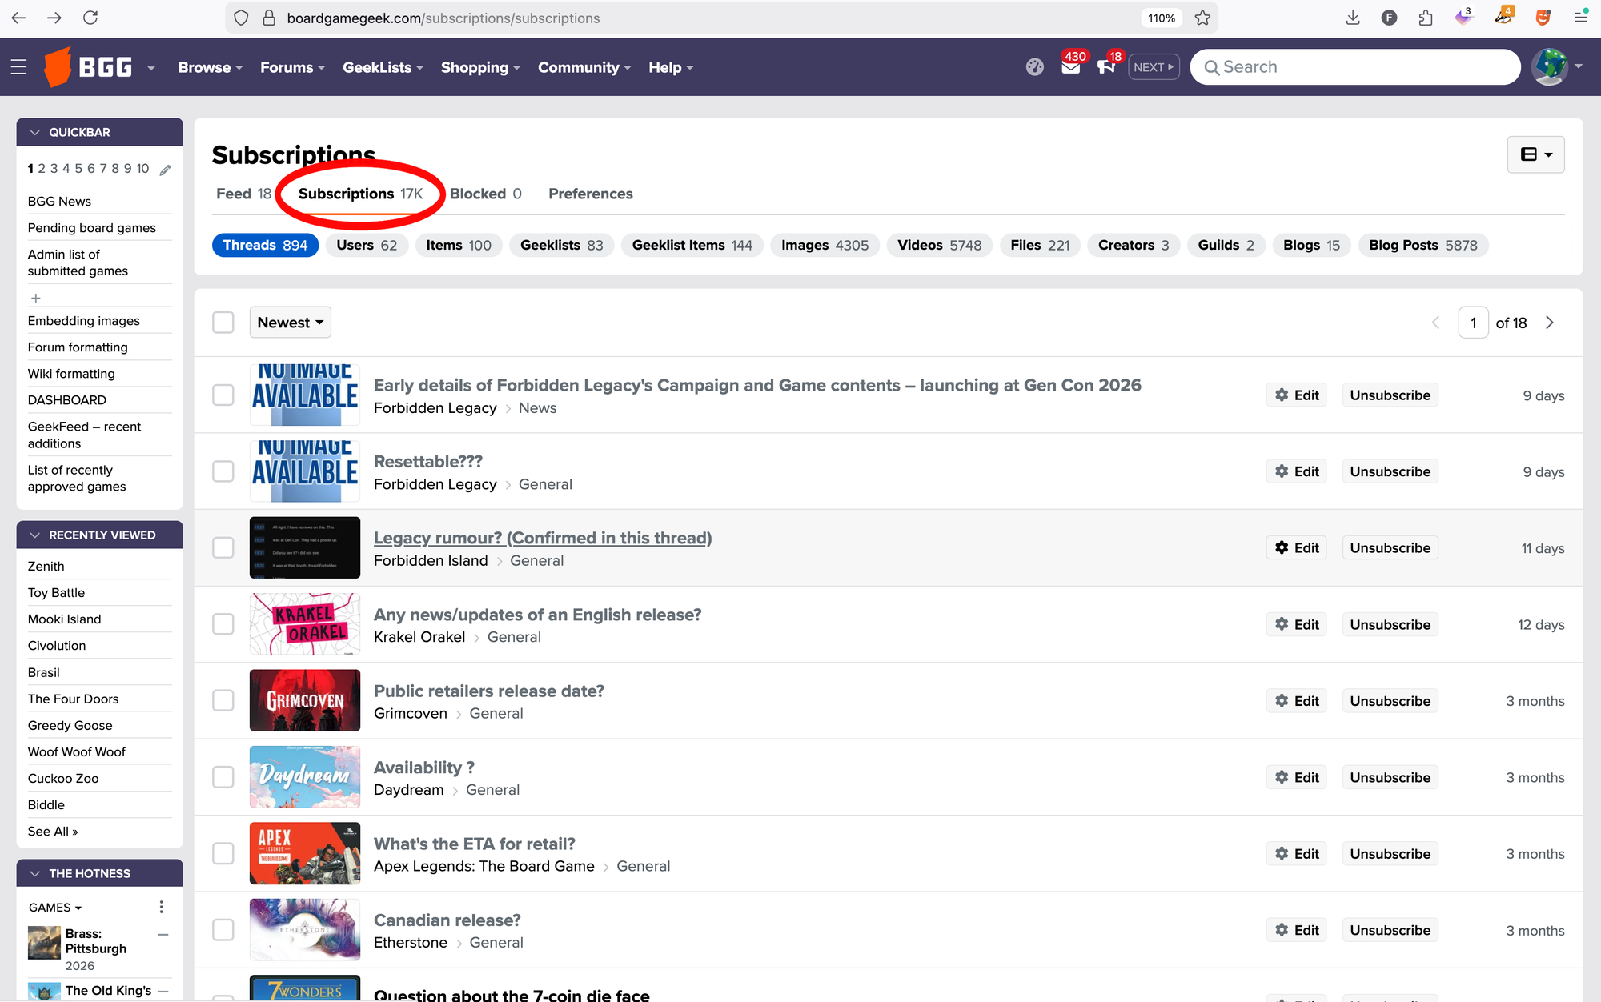Click the dashboard dial icon in navbar

1034,66
